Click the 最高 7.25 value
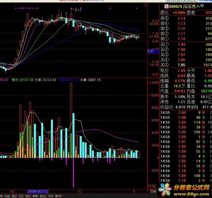212x198 pixels. [x=208, y=76]
